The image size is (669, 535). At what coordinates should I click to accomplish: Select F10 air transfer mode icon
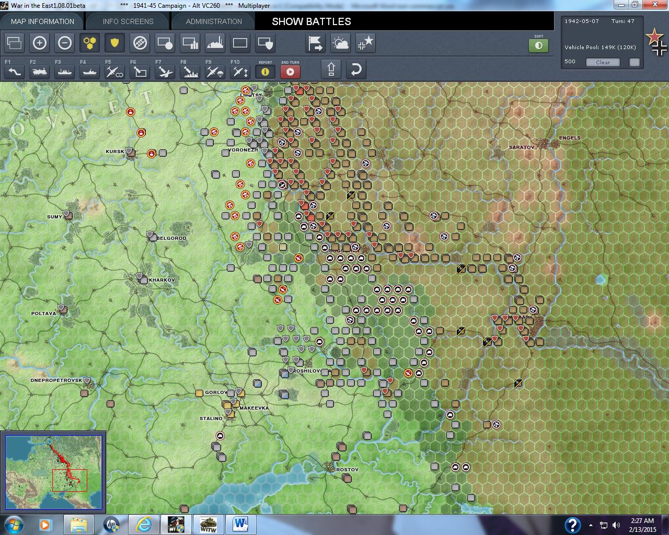[x=240, y=71]
